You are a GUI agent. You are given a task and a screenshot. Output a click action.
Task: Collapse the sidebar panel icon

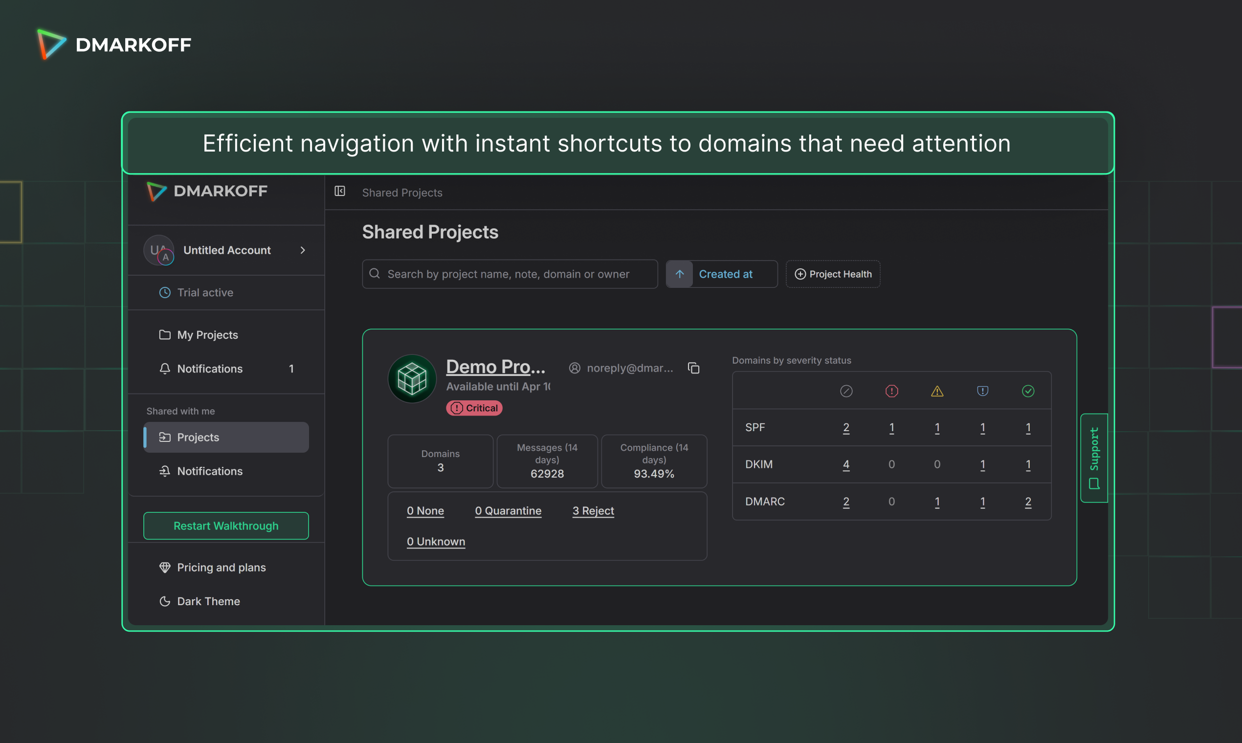tap(339, 192)
